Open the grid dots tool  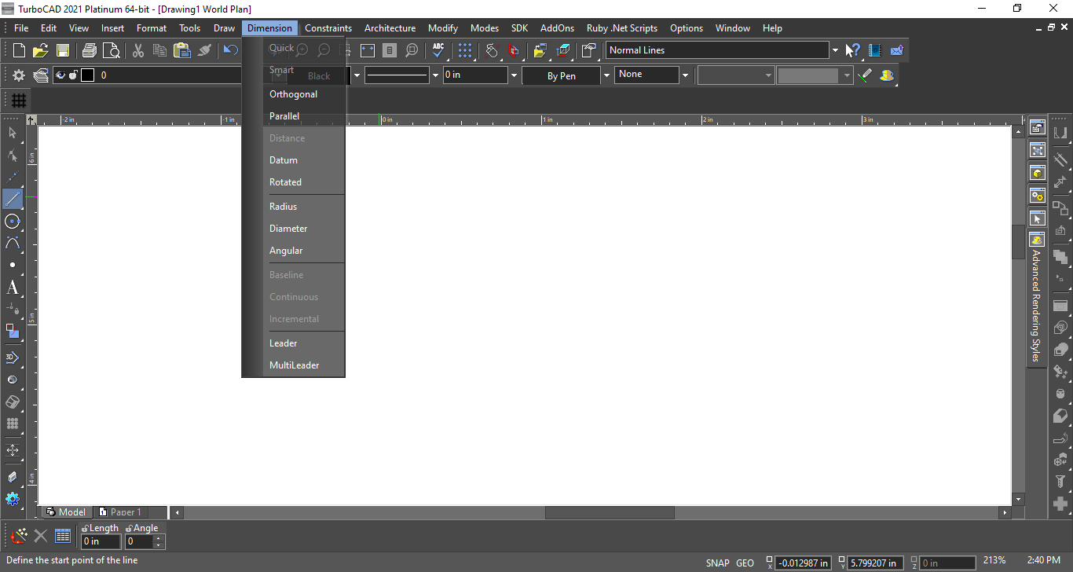coord(465,50)
